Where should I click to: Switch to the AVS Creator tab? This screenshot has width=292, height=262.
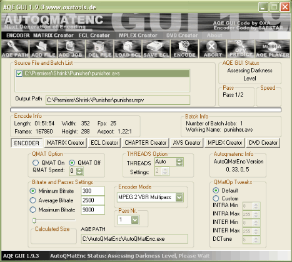[x=187, y=143]
